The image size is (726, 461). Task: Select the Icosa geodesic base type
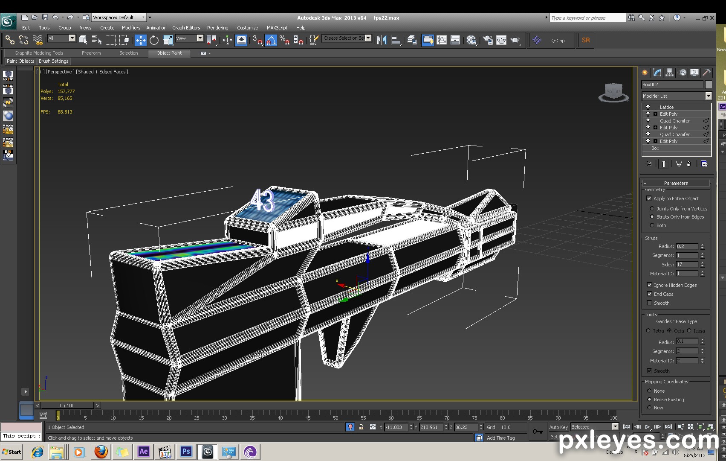pyautogui.click(x=689, y=331)
